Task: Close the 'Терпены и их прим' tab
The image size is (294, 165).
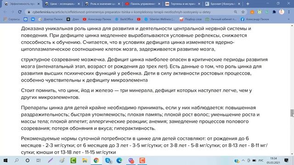Action: pos(199,4)
